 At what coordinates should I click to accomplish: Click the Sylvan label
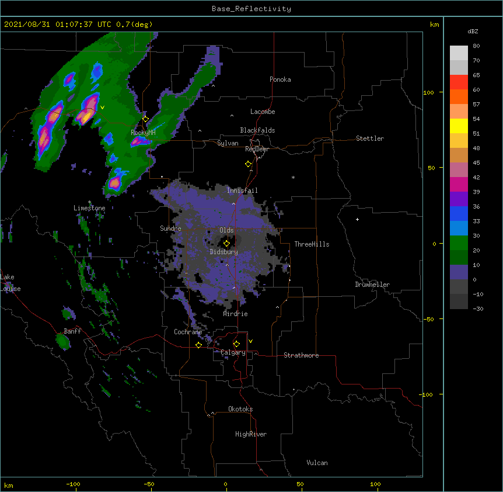coord(228,143)
